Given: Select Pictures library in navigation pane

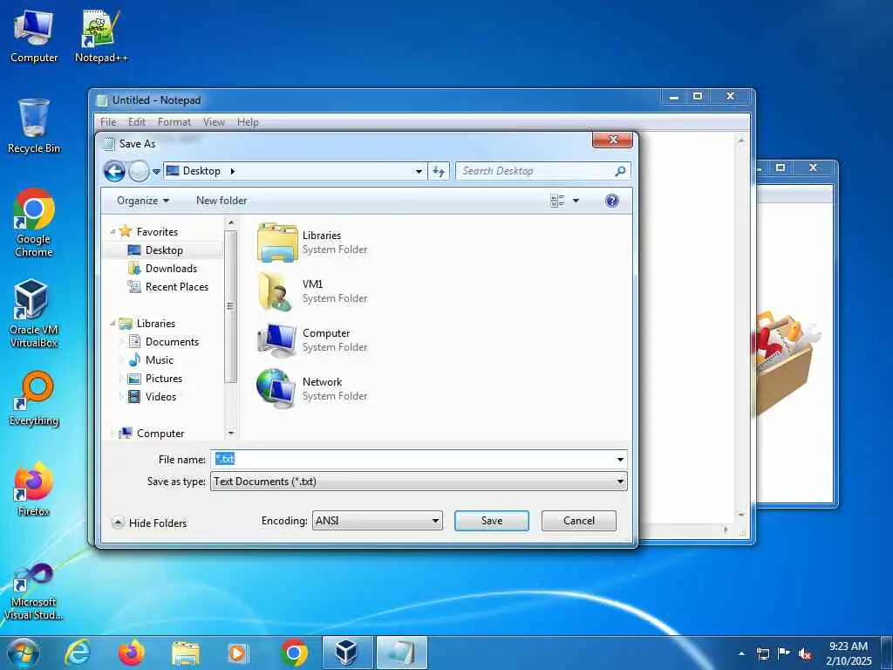Looking at the screenshot, I should pyautogui.click(x=163, y=379).
